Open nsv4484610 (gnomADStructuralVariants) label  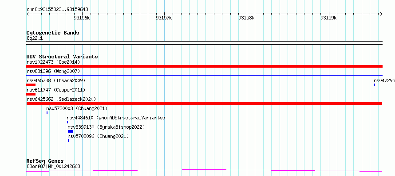tap(116, 118)
